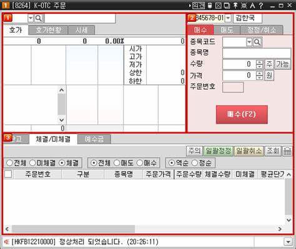296x249 pixels.
Task: Click order book scrollbar up arrow
Action: click(x=61, y=90)
